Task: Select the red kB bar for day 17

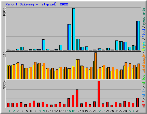Action: tap(77, 98)
